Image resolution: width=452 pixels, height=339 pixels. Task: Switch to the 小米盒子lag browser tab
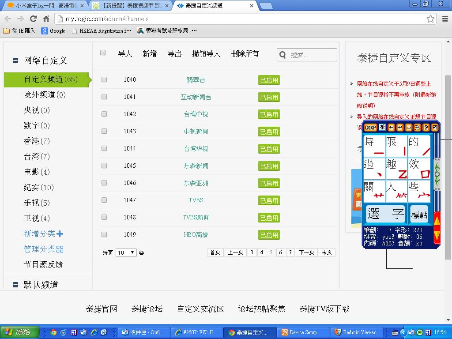coord(45,5)
